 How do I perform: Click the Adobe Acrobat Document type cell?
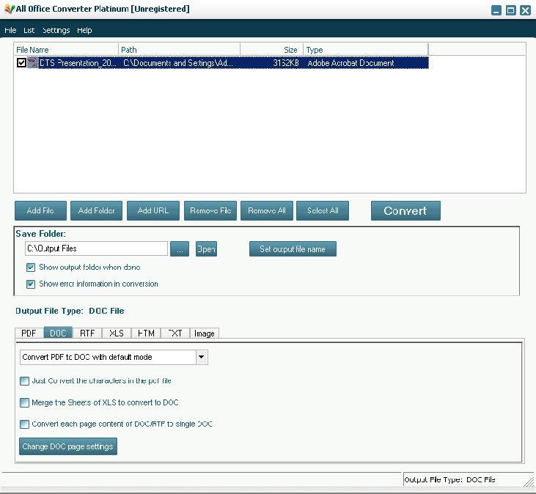click(350, 63)
